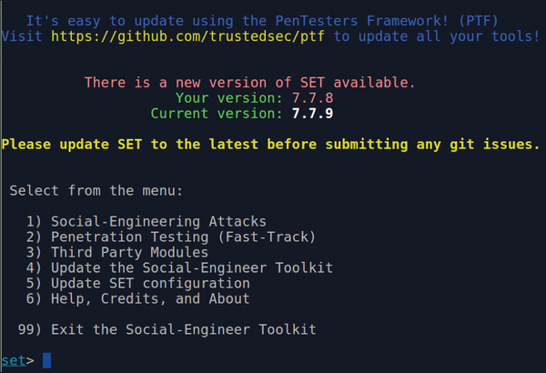Image resolution: width=546 pixels, height=373 pixels.
Task: Click the 'Your version:' green label
Action: pyautogui.click(x=228, y=98)
